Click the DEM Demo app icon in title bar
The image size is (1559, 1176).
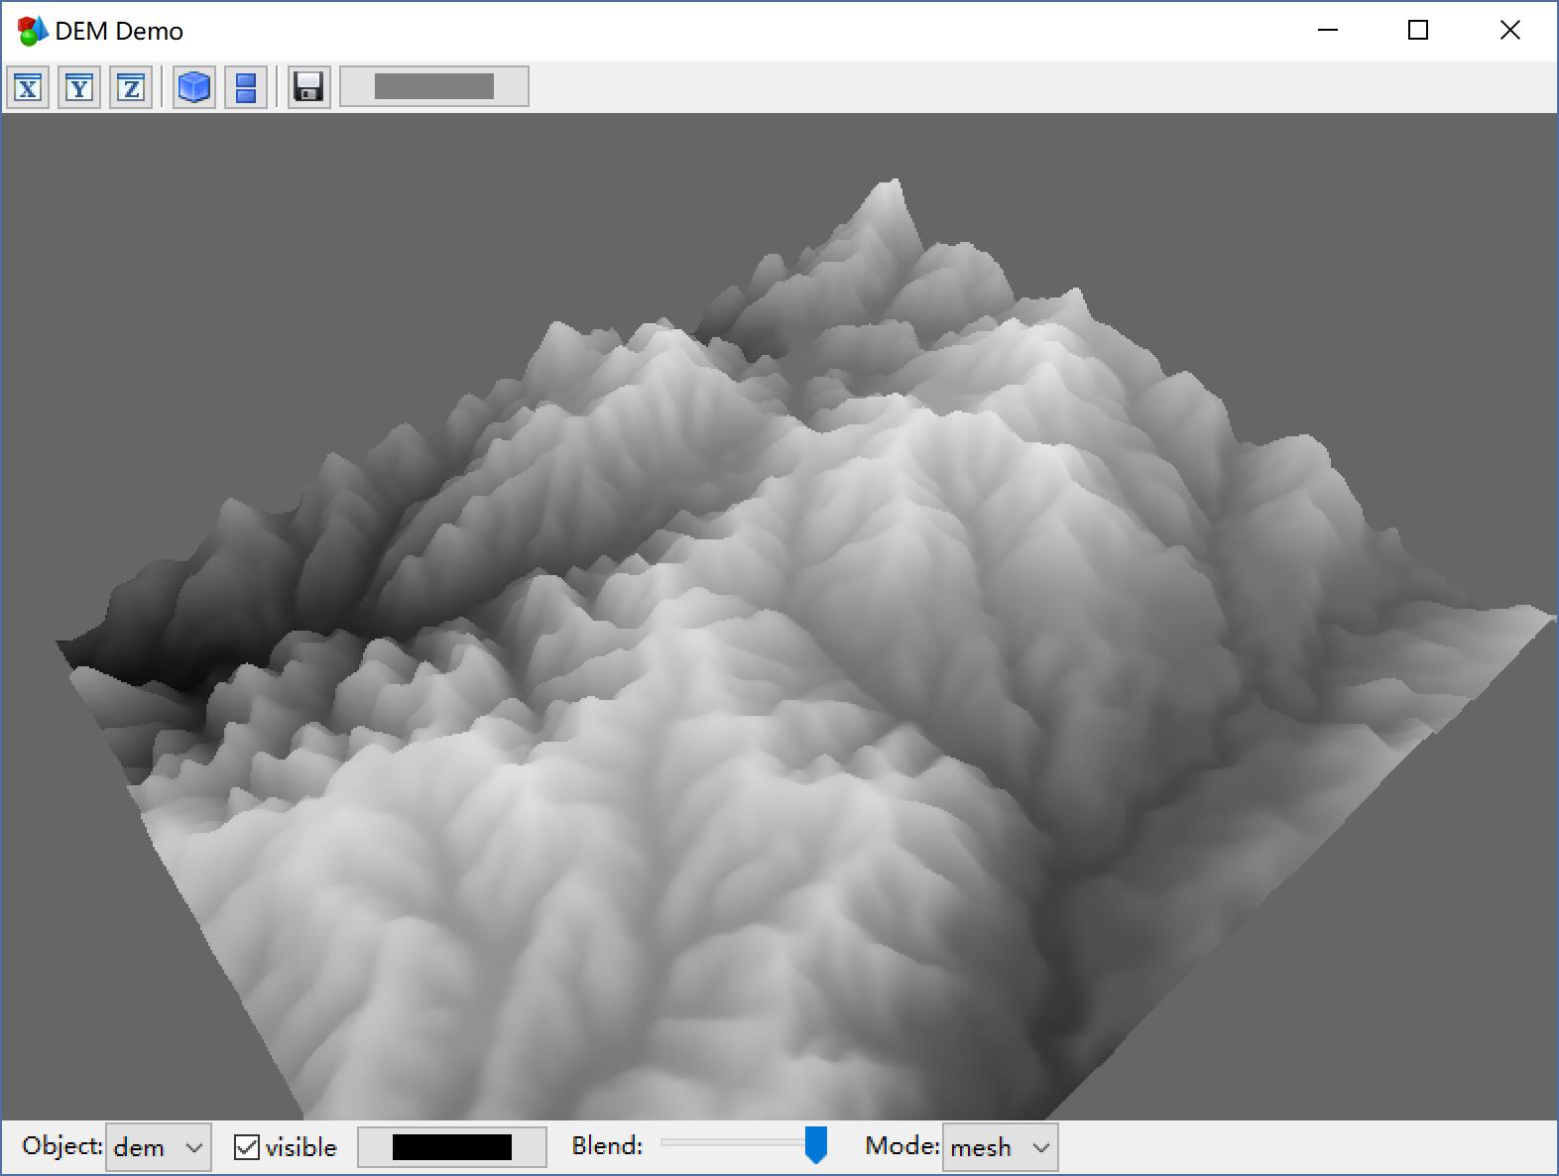[x=32, y=31]
